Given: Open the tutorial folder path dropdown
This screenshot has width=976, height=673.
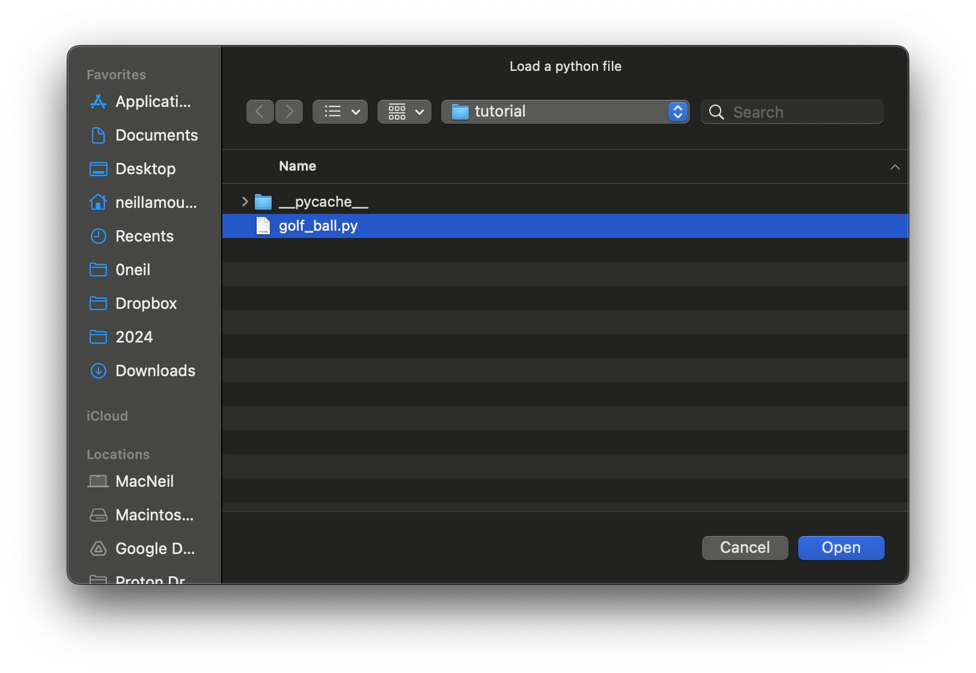Looking at the screenshot, I should tap(678, 111).
